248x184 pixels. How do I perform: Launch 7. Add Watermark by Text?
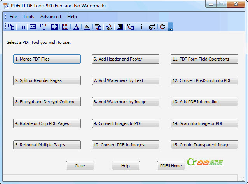(x=126, y=80)
